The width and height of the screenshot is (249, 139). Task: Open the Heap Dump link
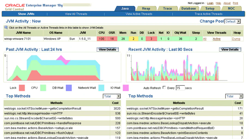[236, 39]
